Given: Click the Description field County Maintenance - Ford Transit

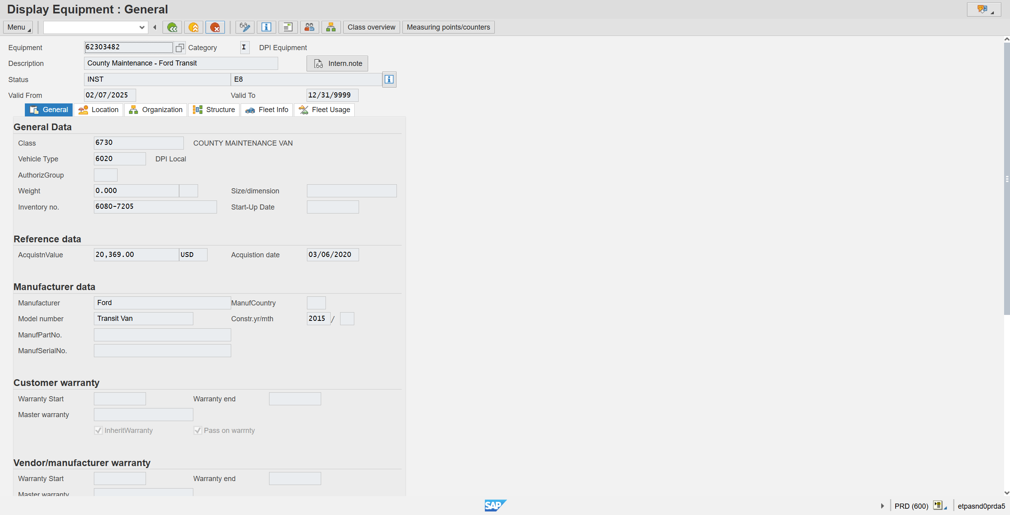Looking at the screenshot, I should [x=181, y=63].
